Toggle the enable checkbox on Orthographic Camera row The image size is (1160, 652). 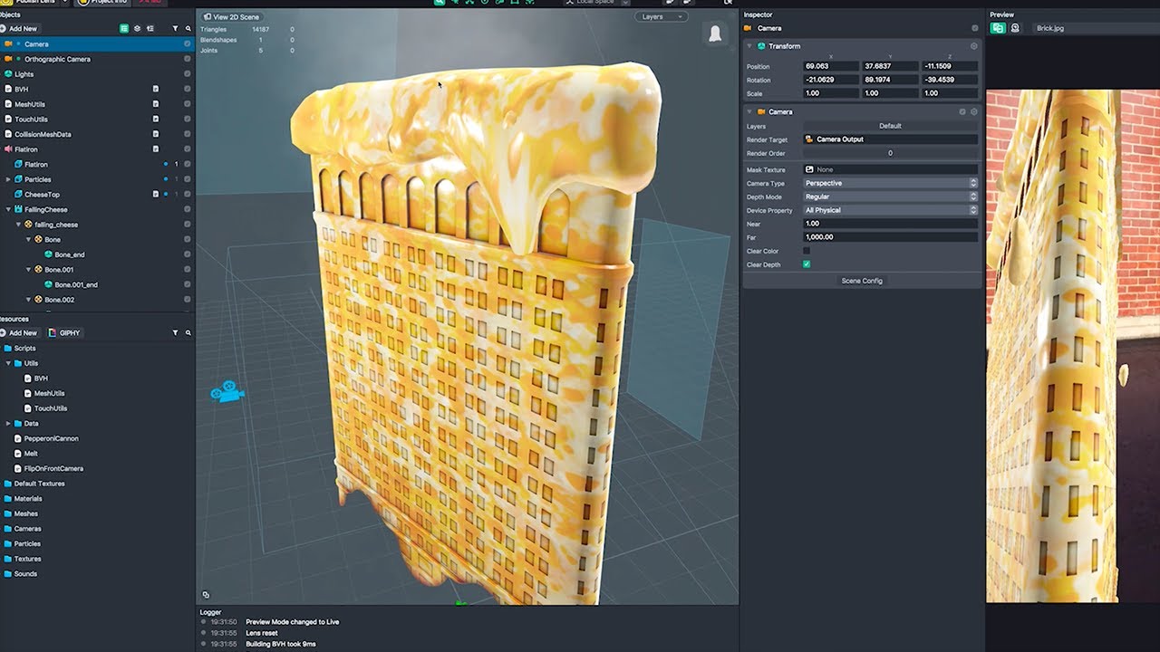[x=188, y=59]
